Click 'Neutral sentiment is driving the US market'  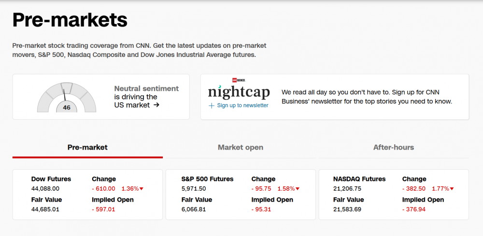pos(146,97)
